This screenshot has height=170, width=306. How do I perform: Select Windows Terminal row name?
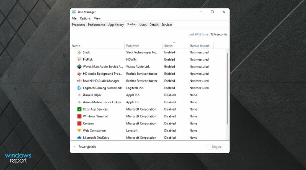[x=95, y=116]
